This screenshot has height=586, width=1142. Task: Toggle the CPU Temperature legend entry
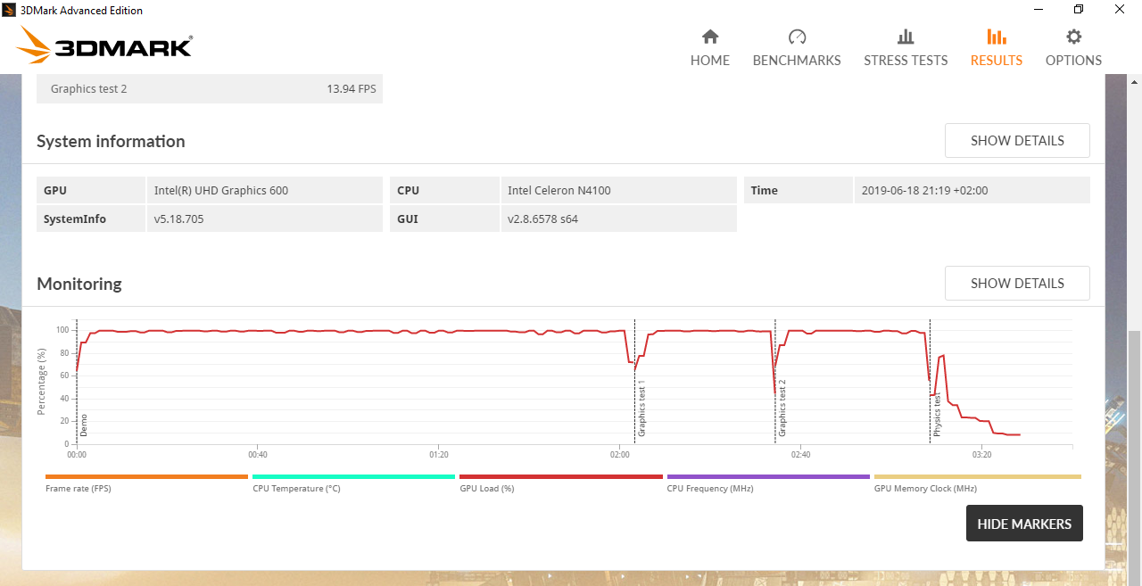tap(353, 483)
